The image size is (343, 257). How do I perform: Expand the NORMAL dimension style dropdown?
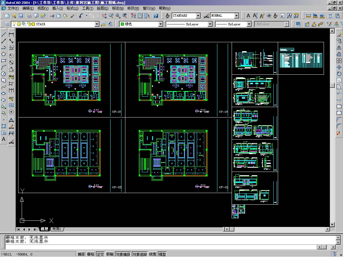[x=236, y=16]
